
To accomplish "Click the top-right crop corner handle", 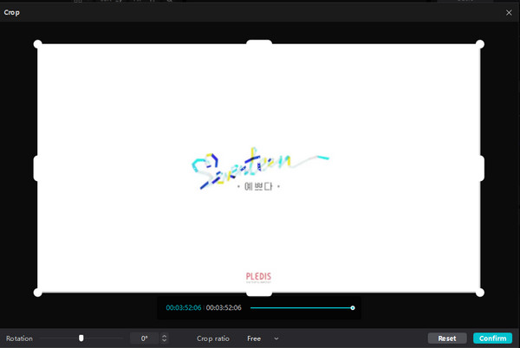I will pyautogui.click(x=480, y=44).
